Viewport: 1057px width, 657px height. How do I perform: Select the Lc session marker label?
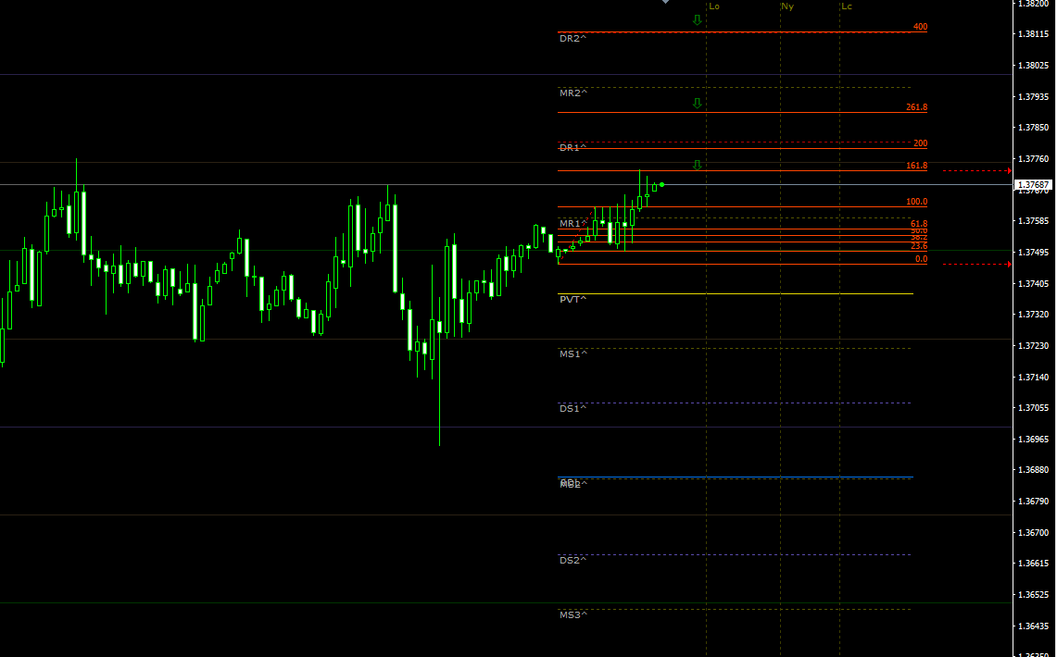[x=847, y=6]
